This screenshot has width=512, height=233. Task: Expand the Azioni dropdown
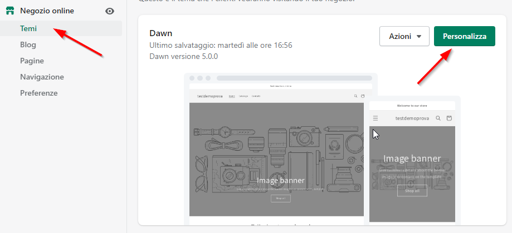click(404, 36)
